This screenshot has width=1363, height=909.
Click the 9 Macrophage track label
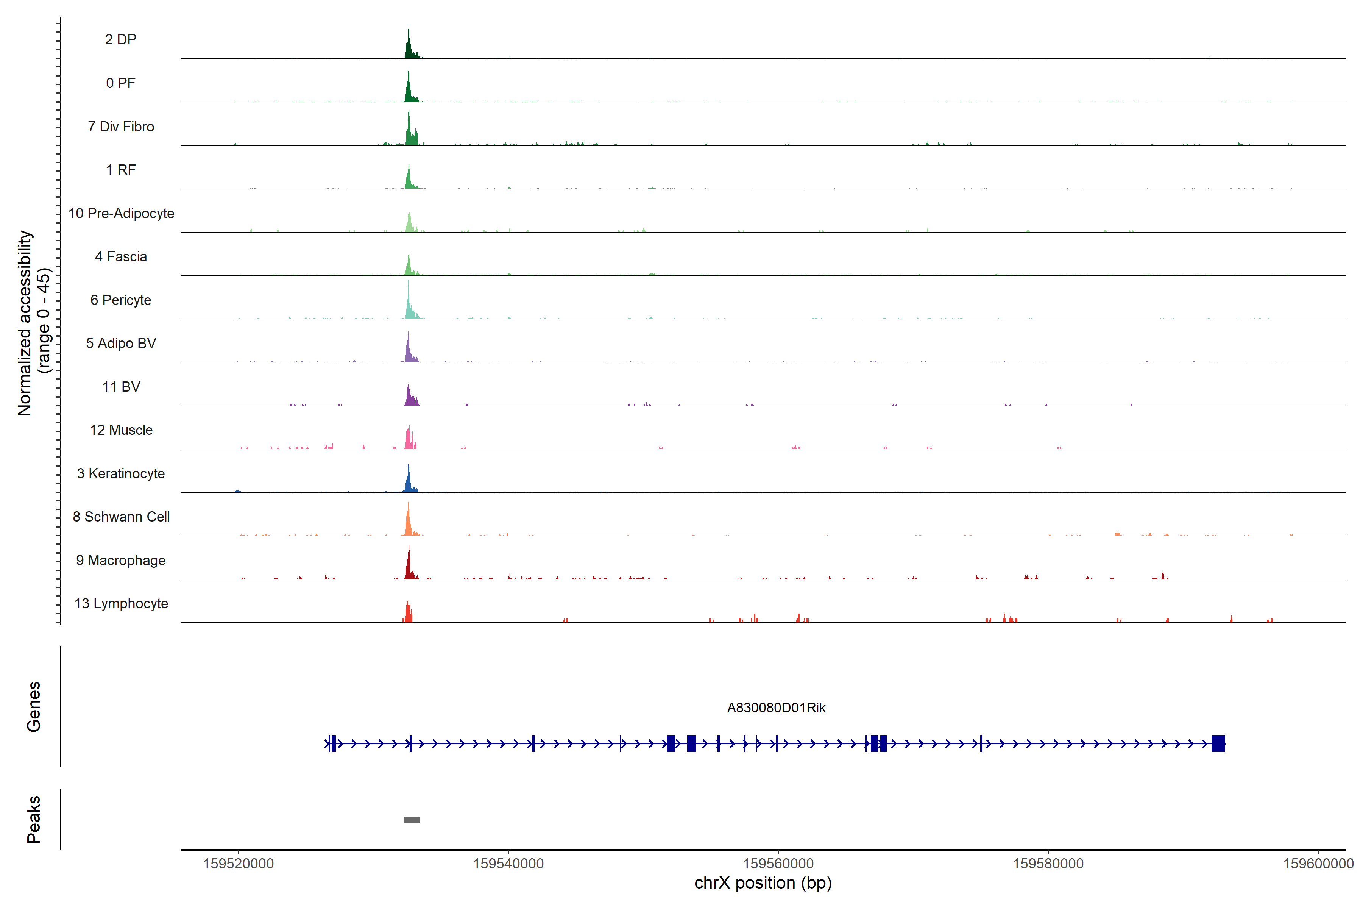point(120,560)
